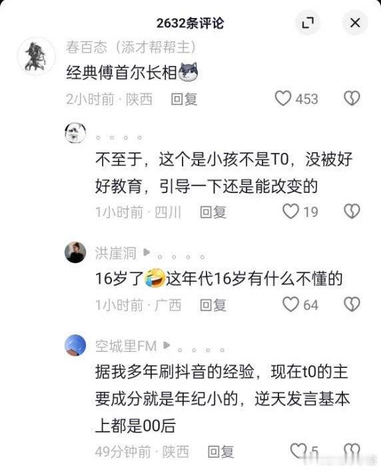Reply to 春百态's top comment
The image size is (381, 470).
[184, 99]
